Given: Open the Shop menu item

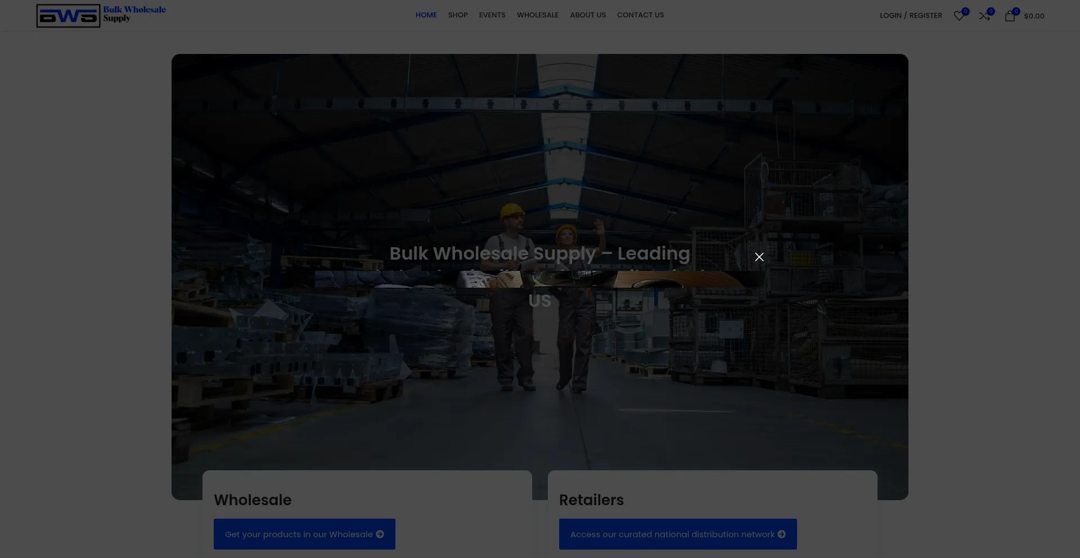Looking at the screenshot, I should [458, 15].
